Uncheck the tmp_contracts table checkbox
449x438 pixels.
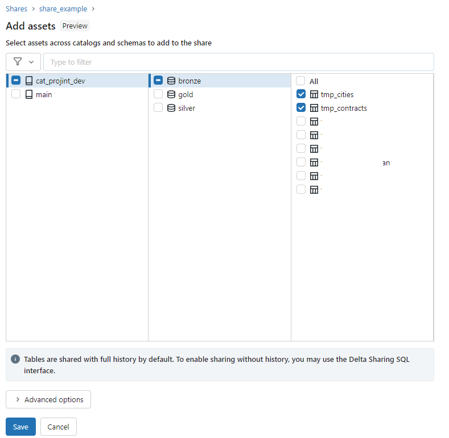coord(301,108)
